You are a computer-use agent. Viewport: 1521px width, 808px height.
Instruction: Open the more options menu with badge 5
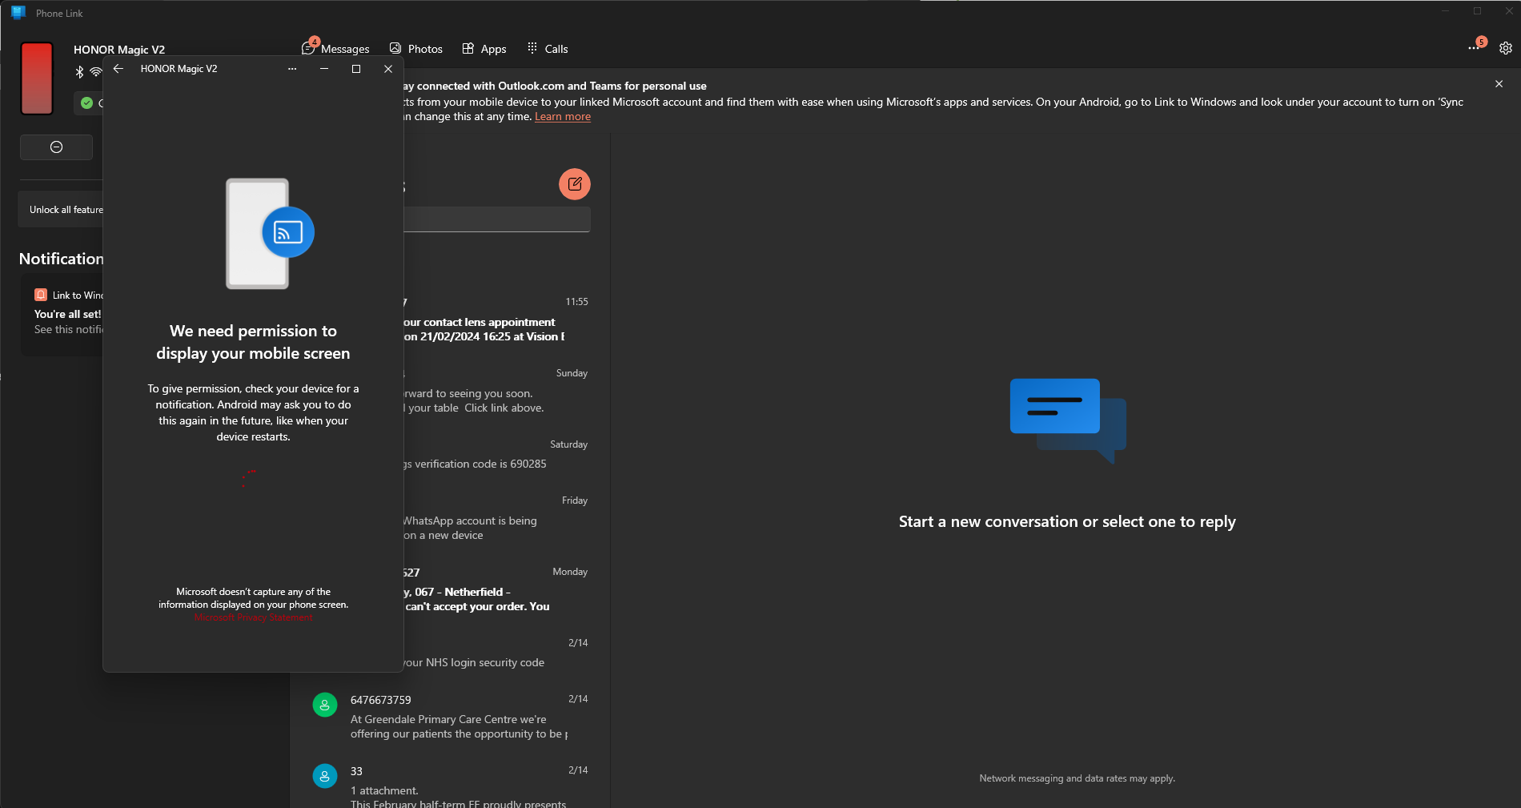[x=1475, y=46]
